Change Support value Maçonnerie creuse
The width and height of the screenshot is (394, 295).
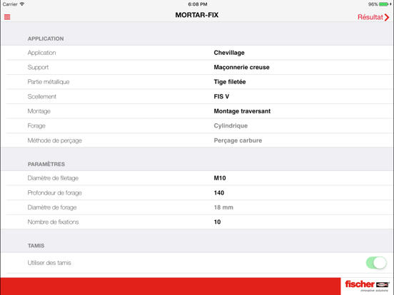241,67
